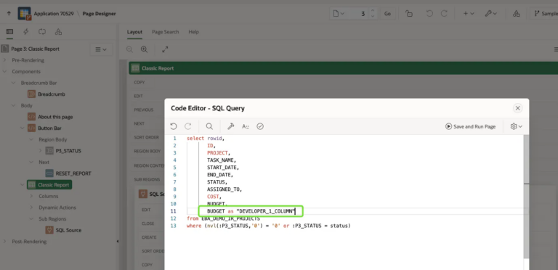Collapse the Button Bar region node
Image resolution: width=558 pixels, height=270 pixels.
coord(23,128)
